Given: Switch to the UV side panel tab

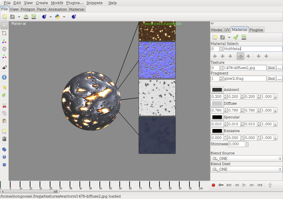Looking at the screenshot, I should coord(227,30).
